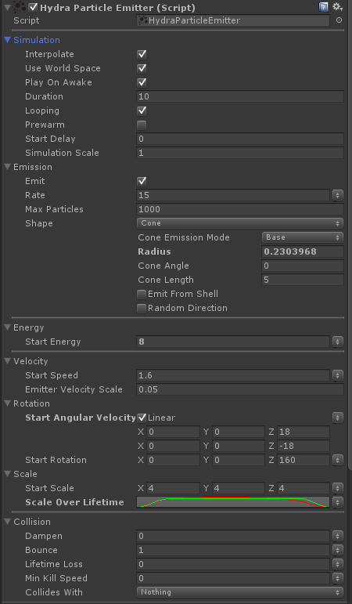The width and height of the screenshot is (352, 604).
Task: Open Start Angular Velocity mode button
Action: click(337, 418)
